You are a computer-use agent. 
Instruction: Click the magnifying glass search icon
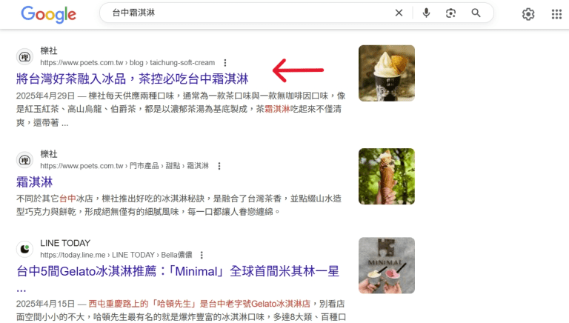pyautogui.click(x=476, y=13)
